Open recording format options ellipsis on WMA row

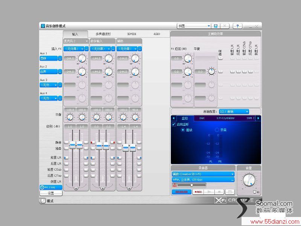click(233, 180)
